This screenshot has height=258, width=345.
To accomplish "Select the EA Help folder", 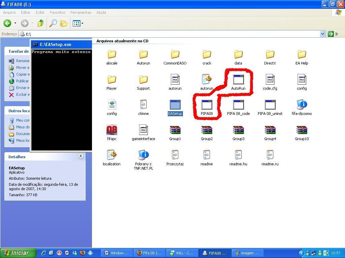I will [x=302, y=57].
